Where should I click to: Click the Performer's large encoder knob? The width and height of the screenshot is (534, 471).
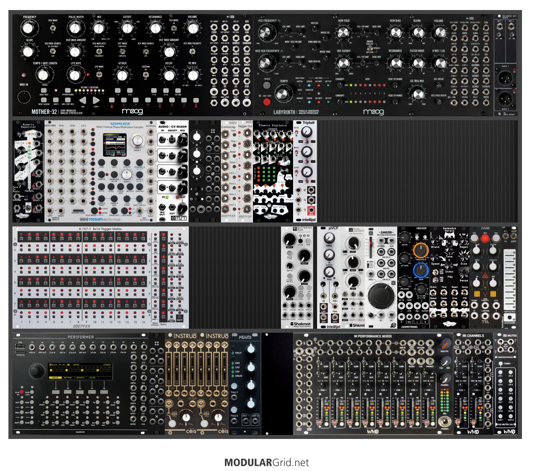click(36, 371)
